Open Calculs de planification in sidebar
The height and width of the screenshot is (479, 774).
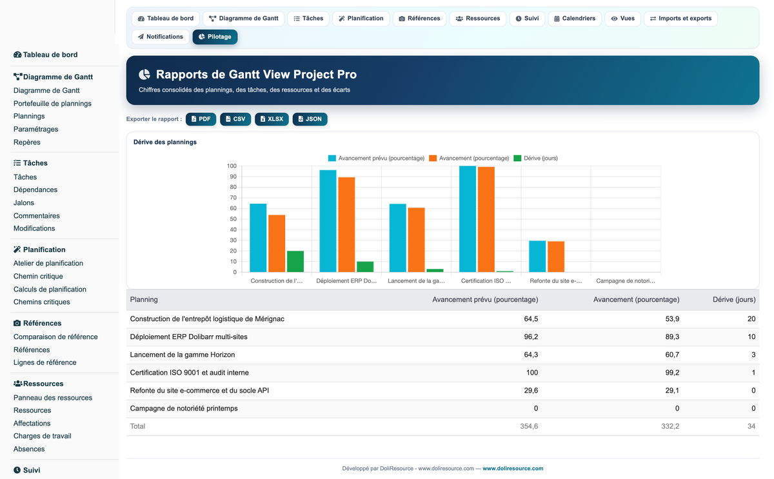click(50, 289)
